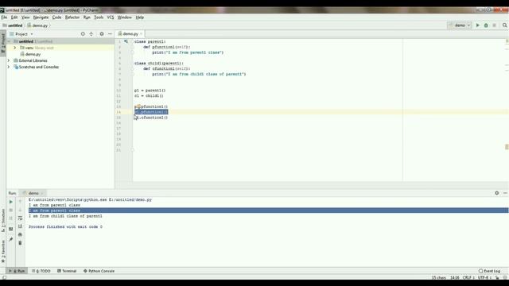509x286 pixels.
Task: Click the up arrow in the Run console toolbar
Action: coord(20,202)
